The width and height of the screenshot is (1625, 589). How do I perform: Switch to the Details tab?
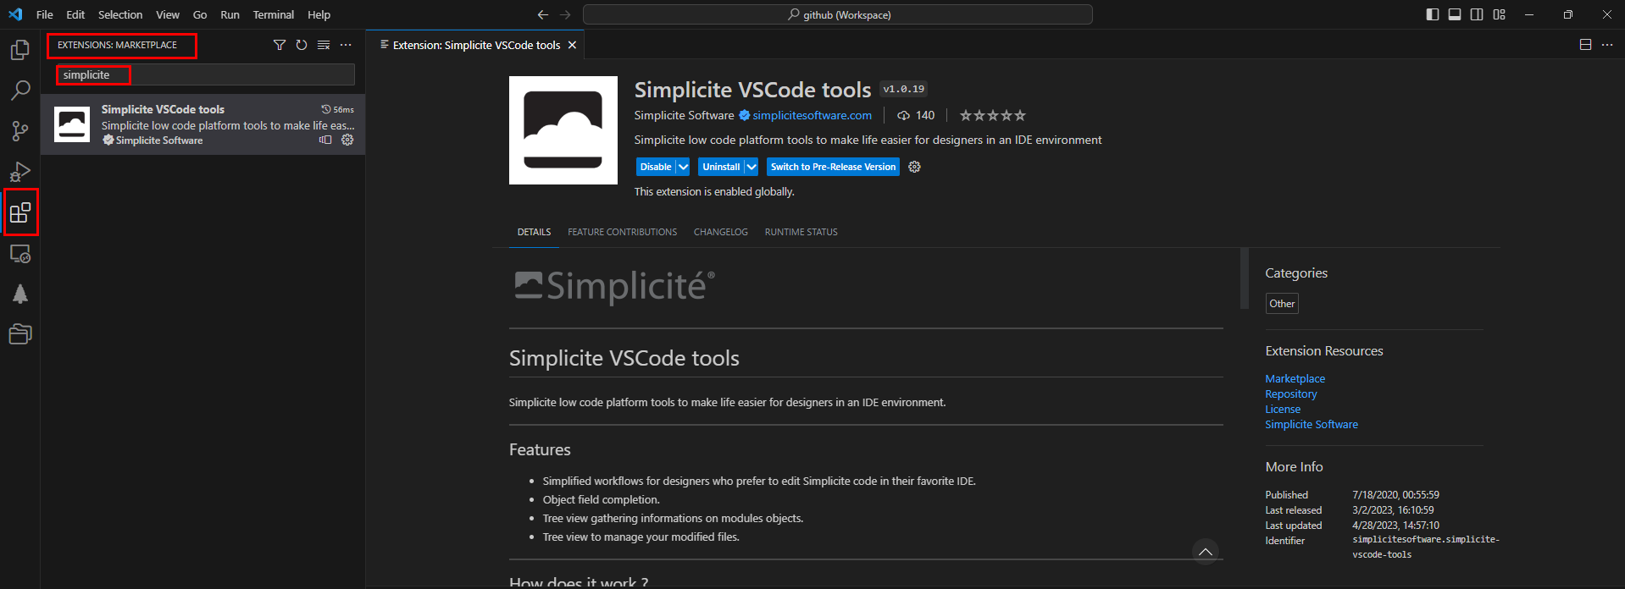[534, 232]
